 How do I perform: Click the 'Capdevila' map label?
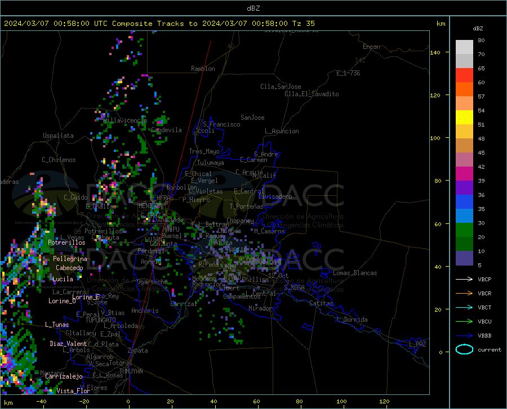pyautogui.click(x=166, y=130)
